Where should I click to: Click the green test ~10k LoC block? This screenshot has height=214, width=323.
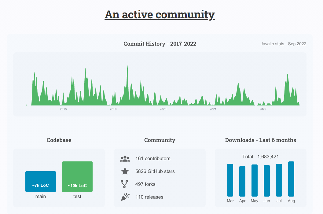pos(77,177)
